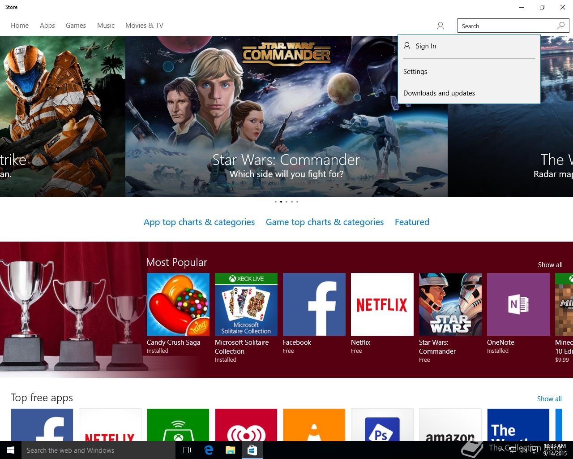Open File Explorer from taskbar
Image resolution: width=573 pixels, height=459 pixels.
tap(230, 450)
